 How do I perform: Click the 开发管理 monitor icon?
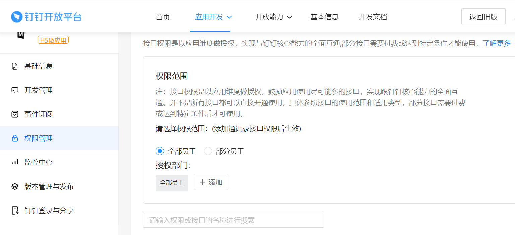click(x=15, y=90)
